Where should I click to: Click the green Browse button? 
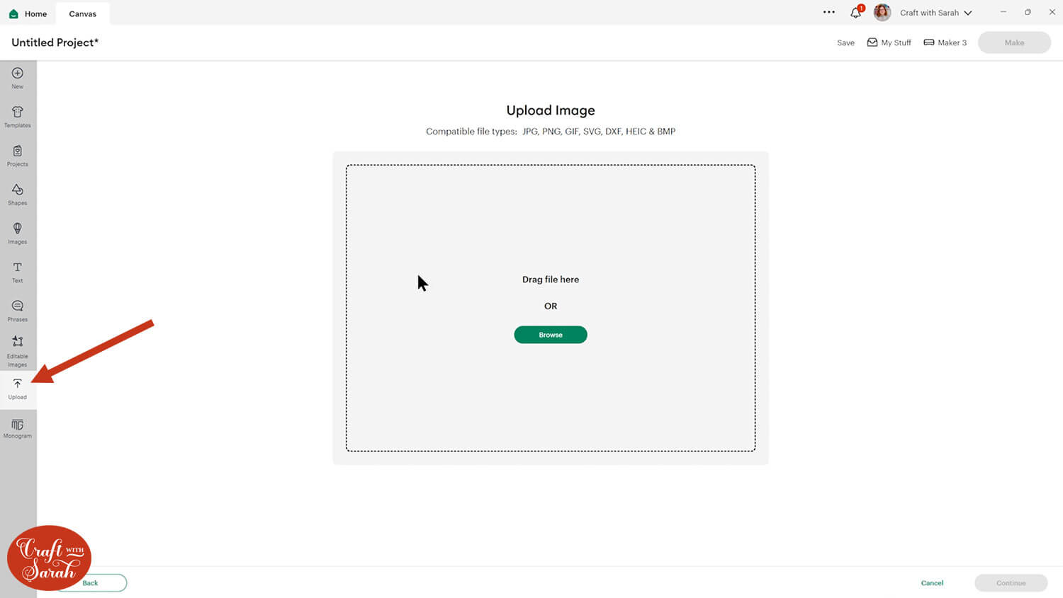point(551,335)
